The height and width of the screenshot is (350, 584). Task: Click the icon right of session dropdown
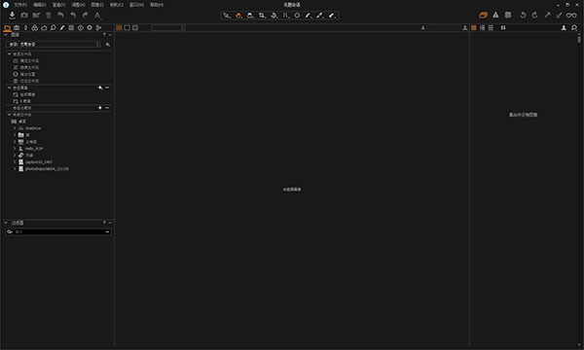point(108,45)
